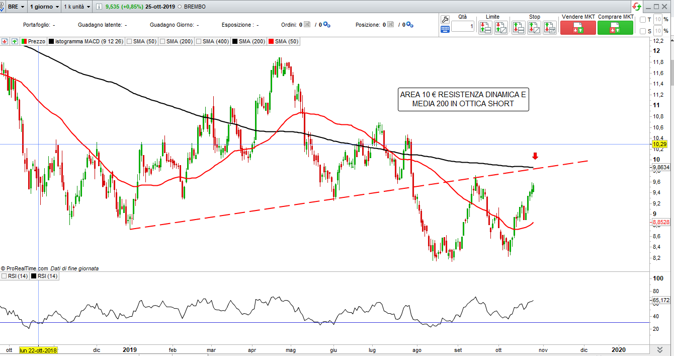Open the 1 k unità dropdown
Viewport: 674px width, 356px height.
[x=77, y=7]
